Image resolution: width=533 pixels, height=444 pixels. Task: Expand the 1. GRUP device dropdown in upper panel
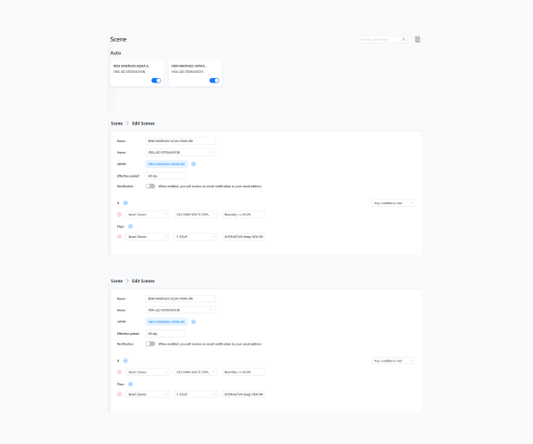(195, 236)
